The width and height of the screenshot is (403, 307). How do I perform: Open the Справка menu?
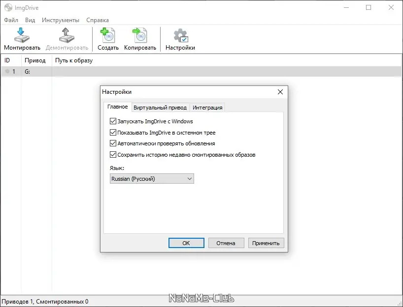tap(98, 20)
